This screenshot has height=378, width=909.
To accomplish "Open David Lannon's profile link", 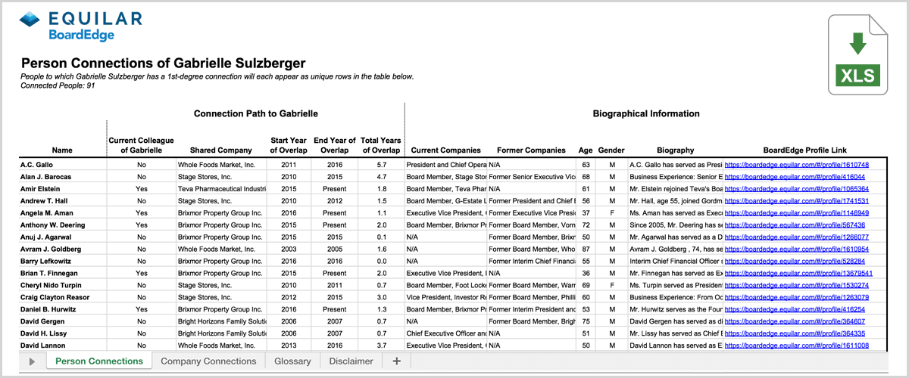I will (797, 345).
